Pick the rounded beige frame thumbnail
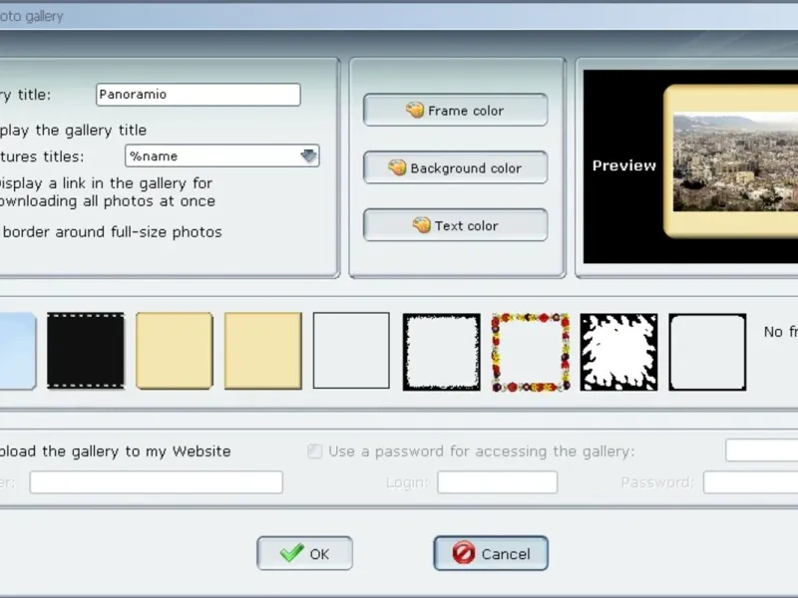Viewport: 798px width, 598px height. (174, 351)
